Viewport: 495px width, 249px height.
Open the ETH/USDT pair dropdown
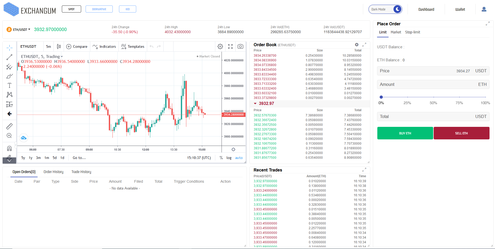click(x=22, y=29)
